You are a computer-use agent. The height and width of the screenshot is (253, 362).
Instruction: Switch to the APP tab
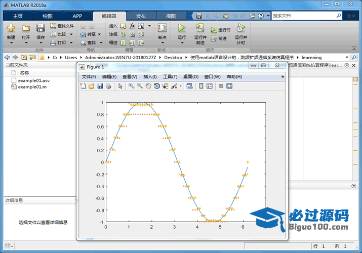(77, 16)
